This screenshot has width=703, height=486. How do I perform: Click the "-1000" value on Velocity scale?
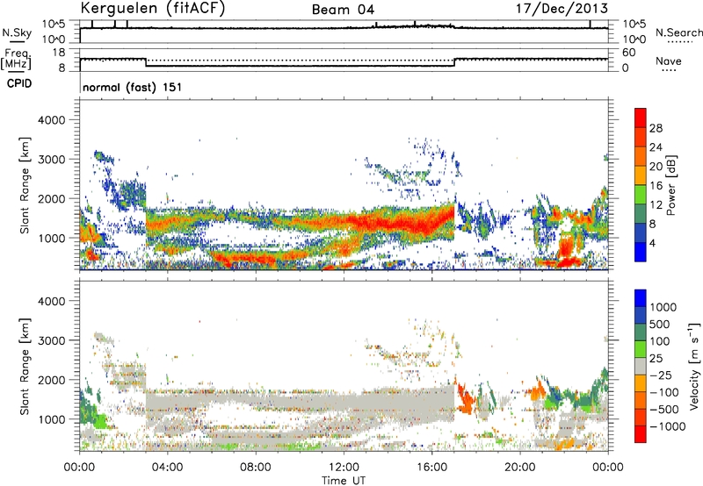667,426
